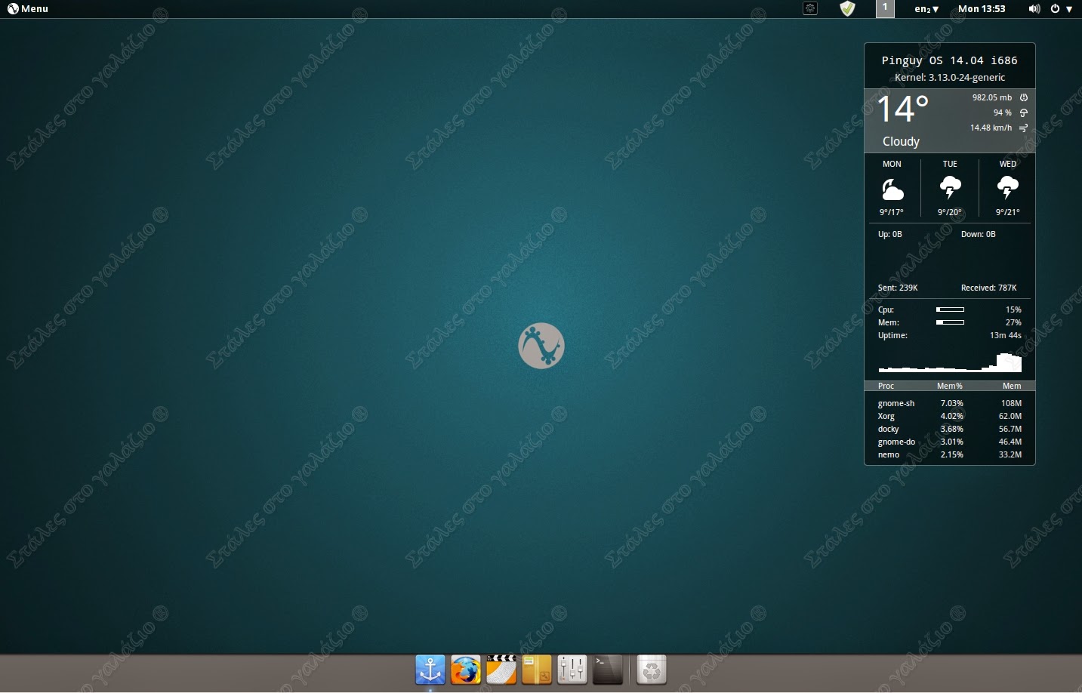The width and height of the screenshot is (1082, 693).
Task: Launch the Terminal from the dock
Action: [608, 670]
